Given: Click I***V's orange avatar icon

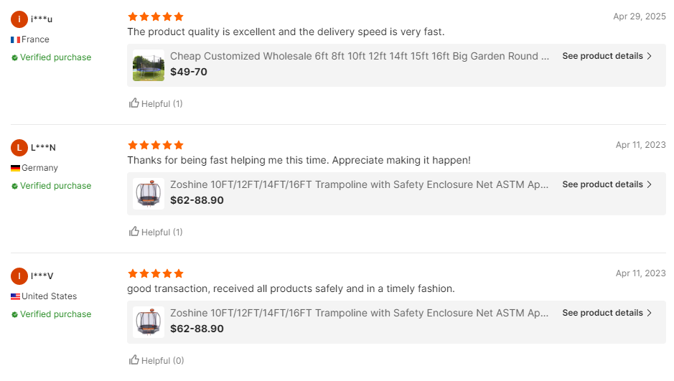Looking at the screenshot, I should point(19,276).
